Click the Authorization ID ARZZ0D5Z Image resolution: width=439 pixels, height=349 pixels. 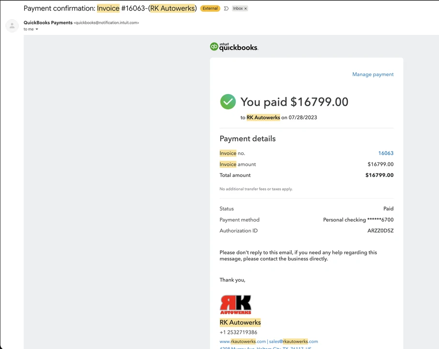point(380,231)
